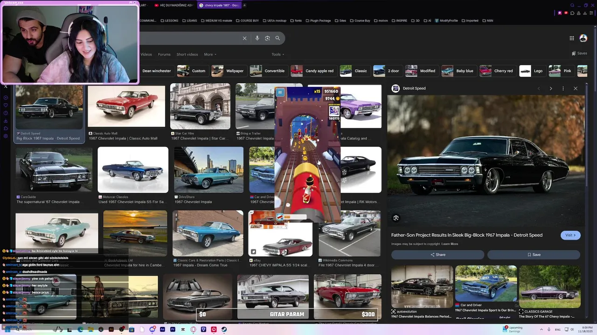This screenshot has height=335, width=597.
Task: Open the Tools search filter menu
Action: 278,54
